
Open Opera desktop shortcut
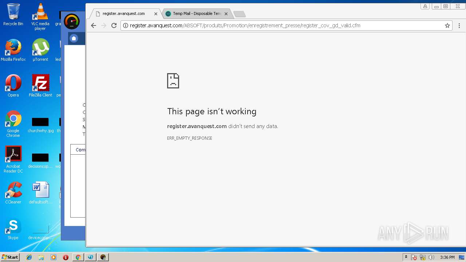tap(13, 86)
